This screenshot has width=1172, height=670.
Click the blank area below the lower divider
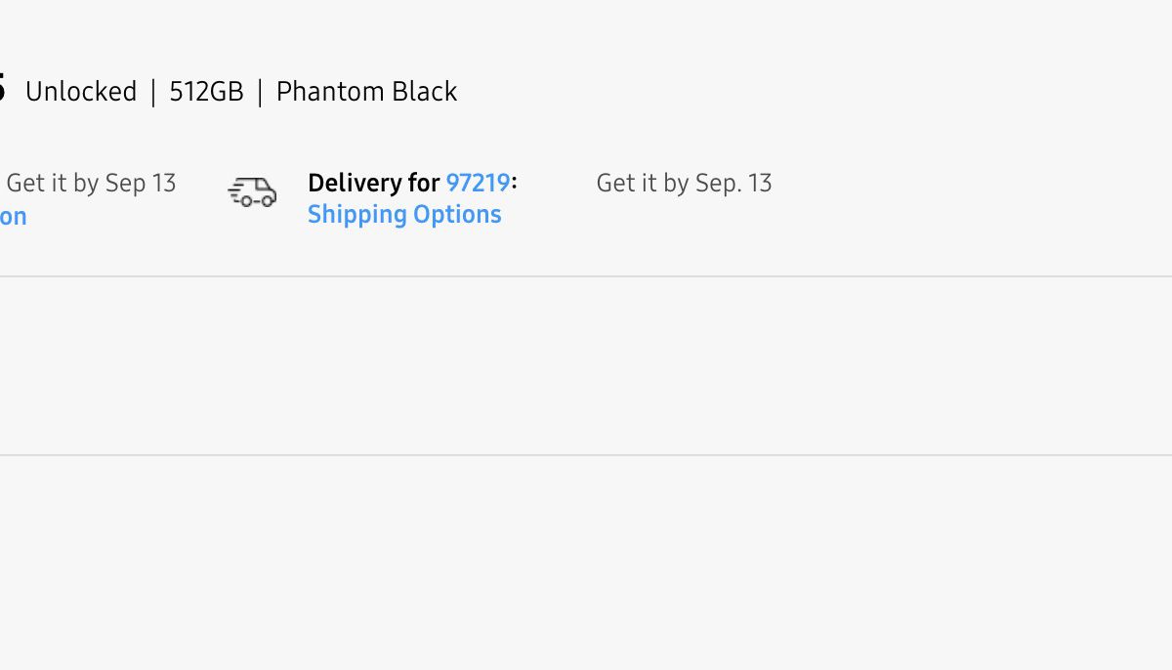point(586,566)
